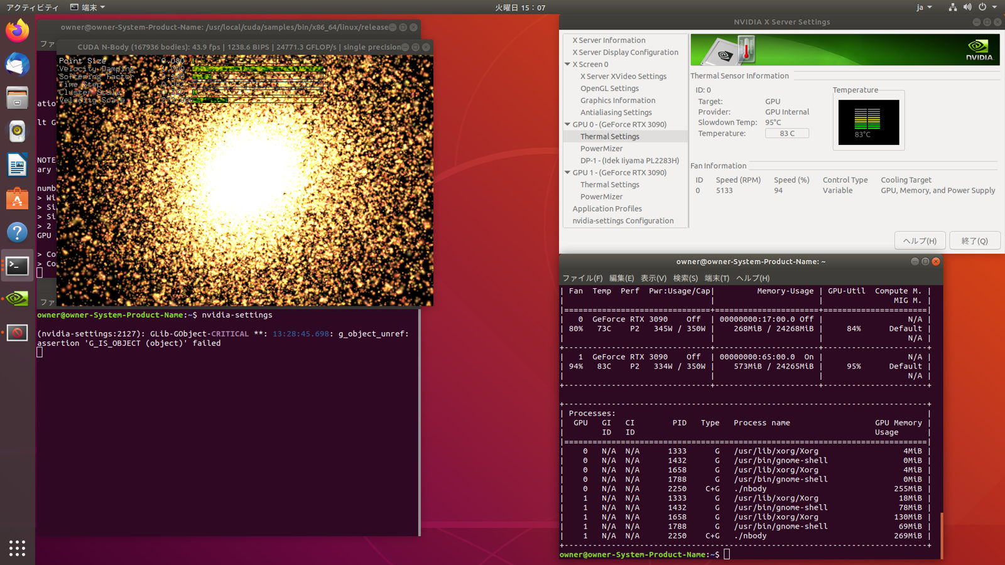Adjust the Velocity Damping slider in N-Body
Screen dimensions: 1005x565
[x=258, y=69]
